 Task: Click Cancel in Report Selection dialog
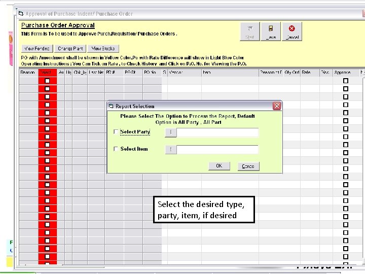coord(248,166)
